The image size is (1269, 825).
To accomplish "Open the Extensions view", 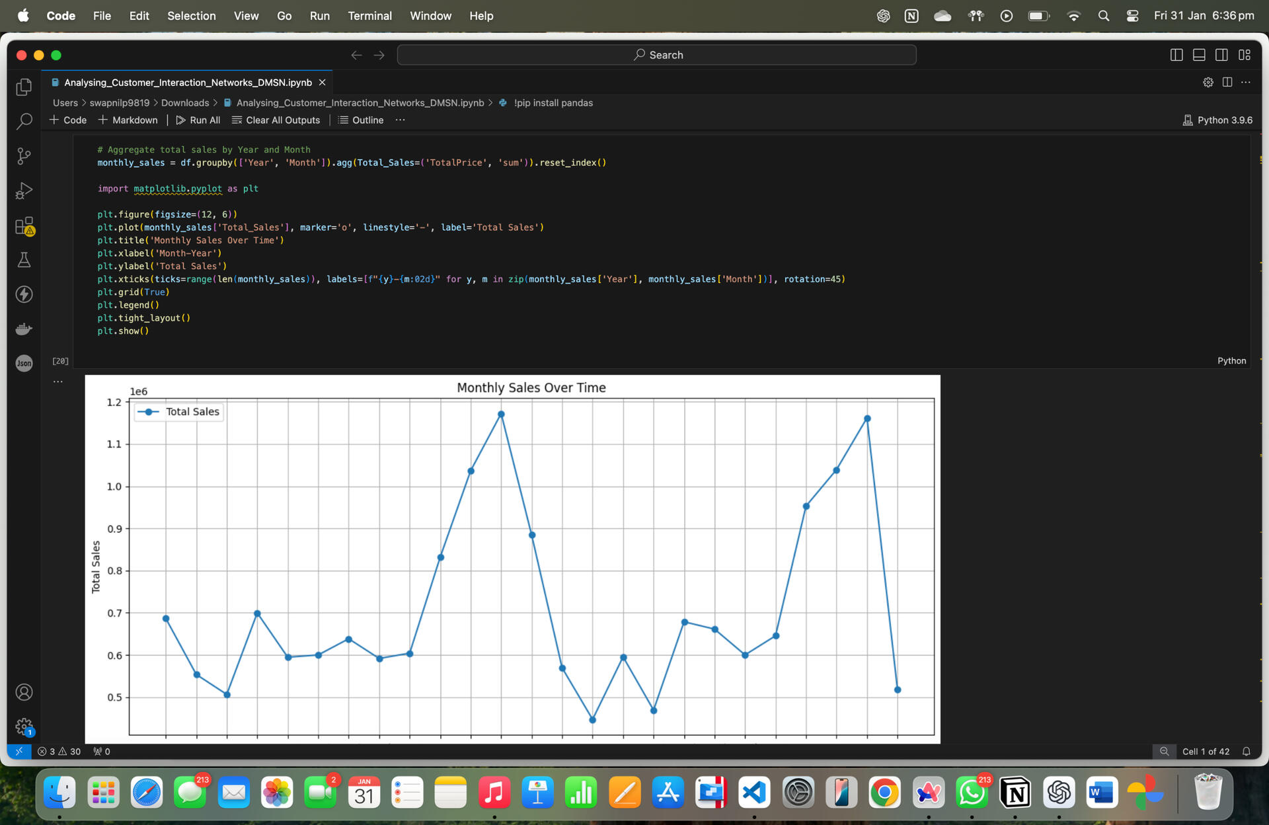I will coord(24,225).
